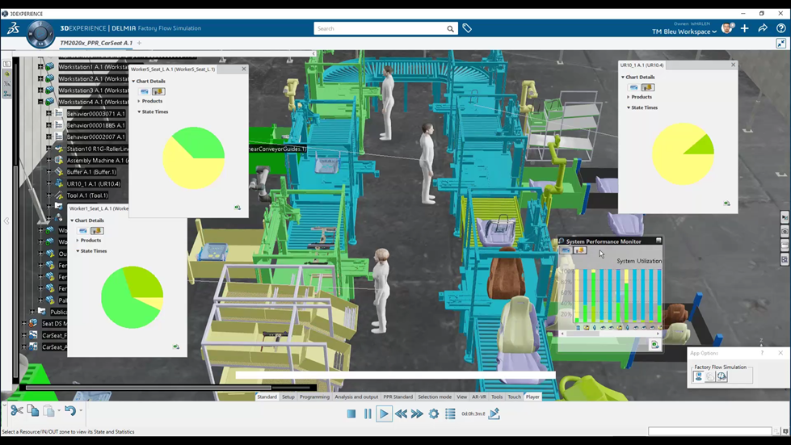This screenshot has height=445, width=791.
Task: Collapse the Workstation4 A.1 tree node
Action: [x=40, y=102]
